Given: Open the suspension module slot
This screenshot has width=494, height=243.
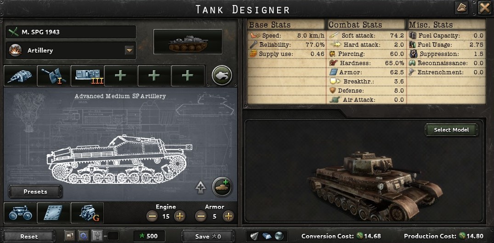Looking at the screenshot, I should coord(20,213).
